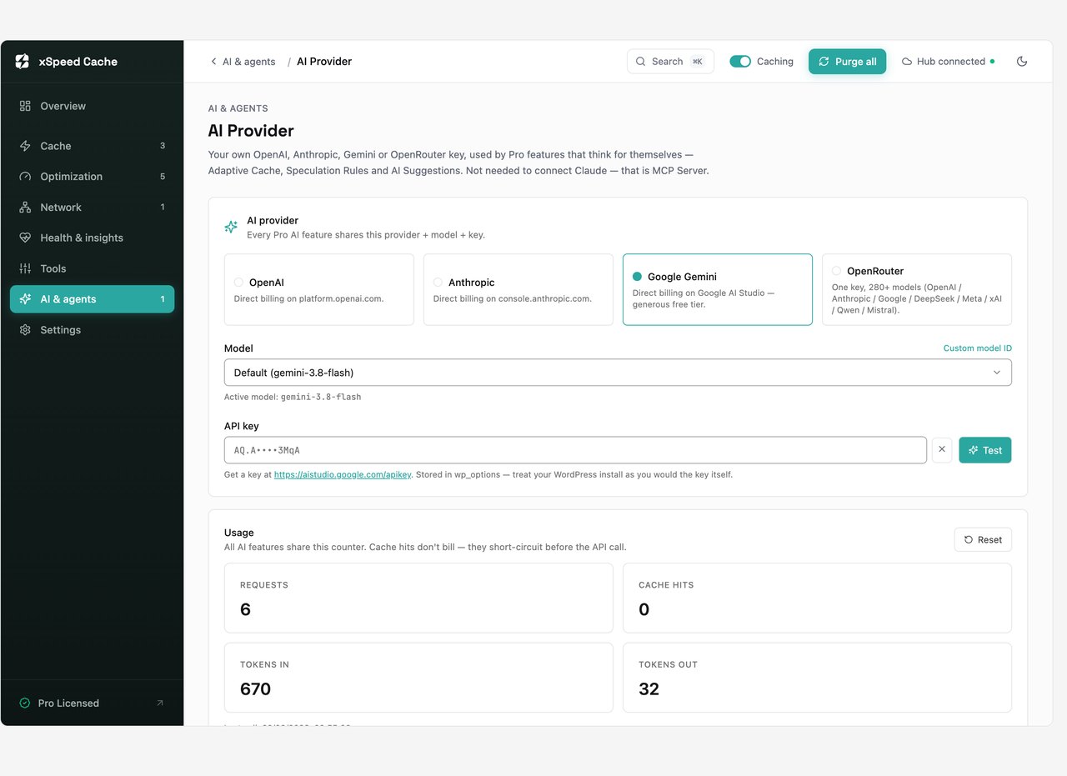Select the OpenAI provider radio
The image size is (1067, 776).
(238, 283)
